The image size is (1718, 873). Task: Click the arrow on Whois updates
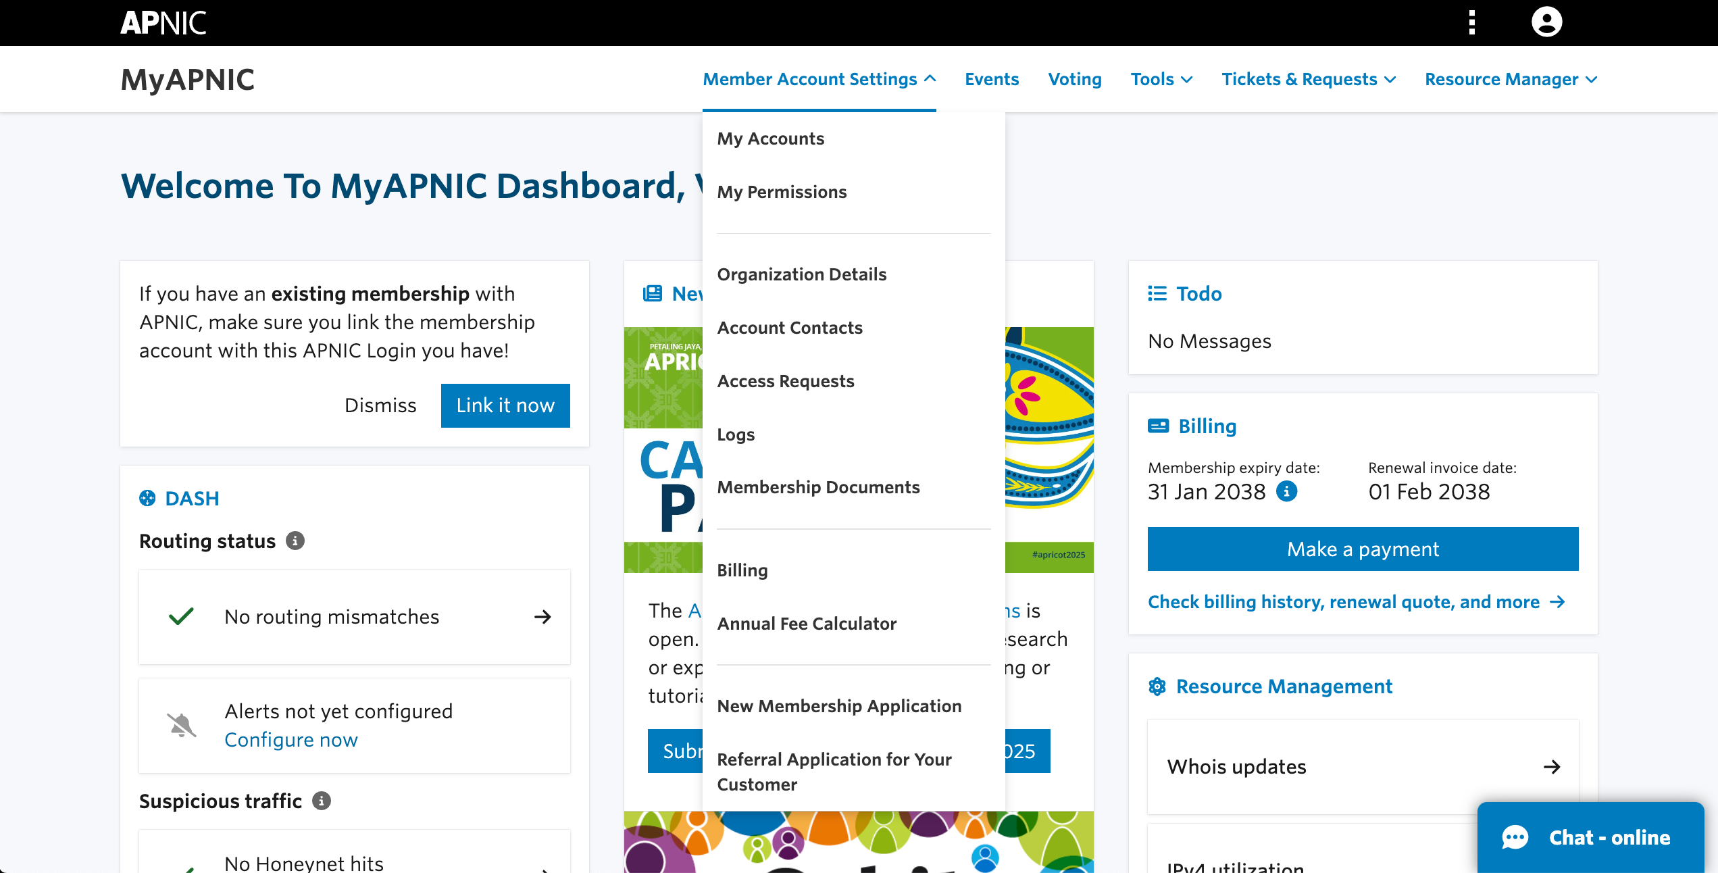[1552, 767]
